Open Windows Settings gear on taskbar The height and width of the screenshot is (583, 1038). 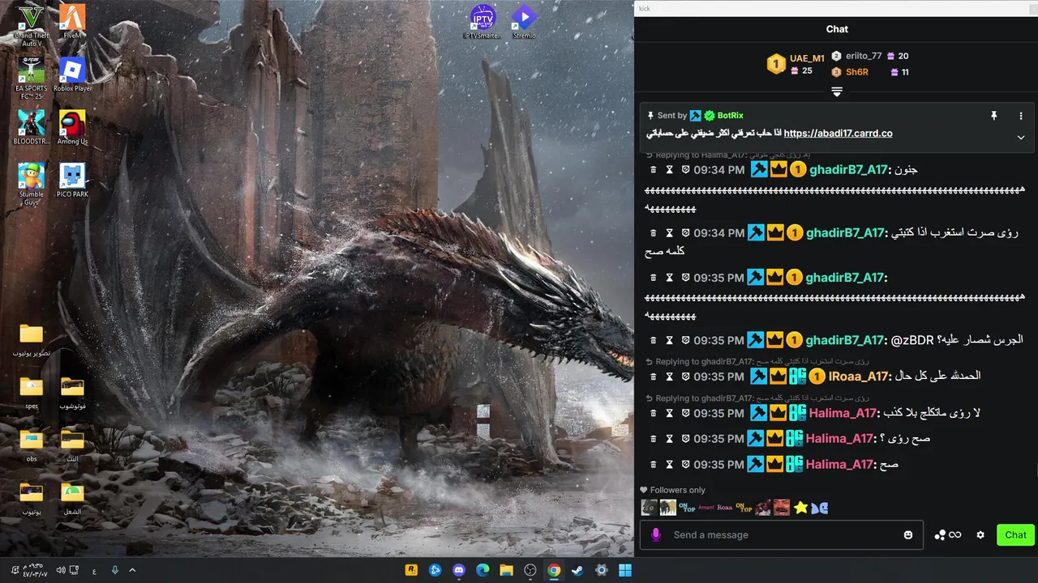(x=602, y=570)
